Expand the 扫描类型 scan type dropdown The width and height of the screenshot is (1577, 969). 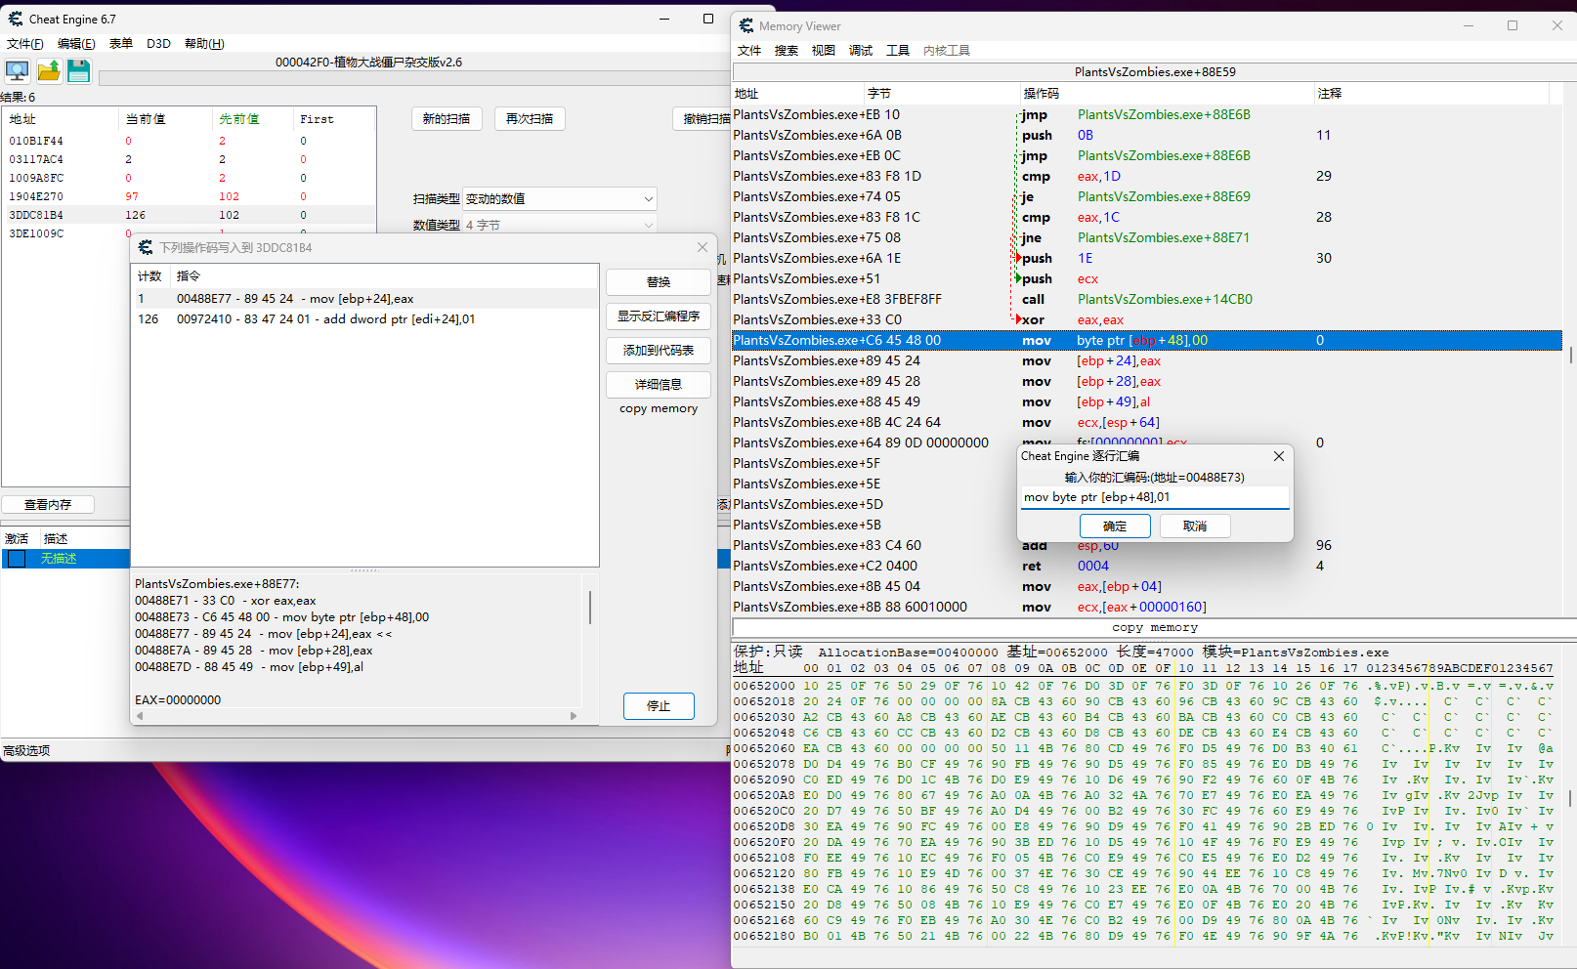[x=648, y=199]
